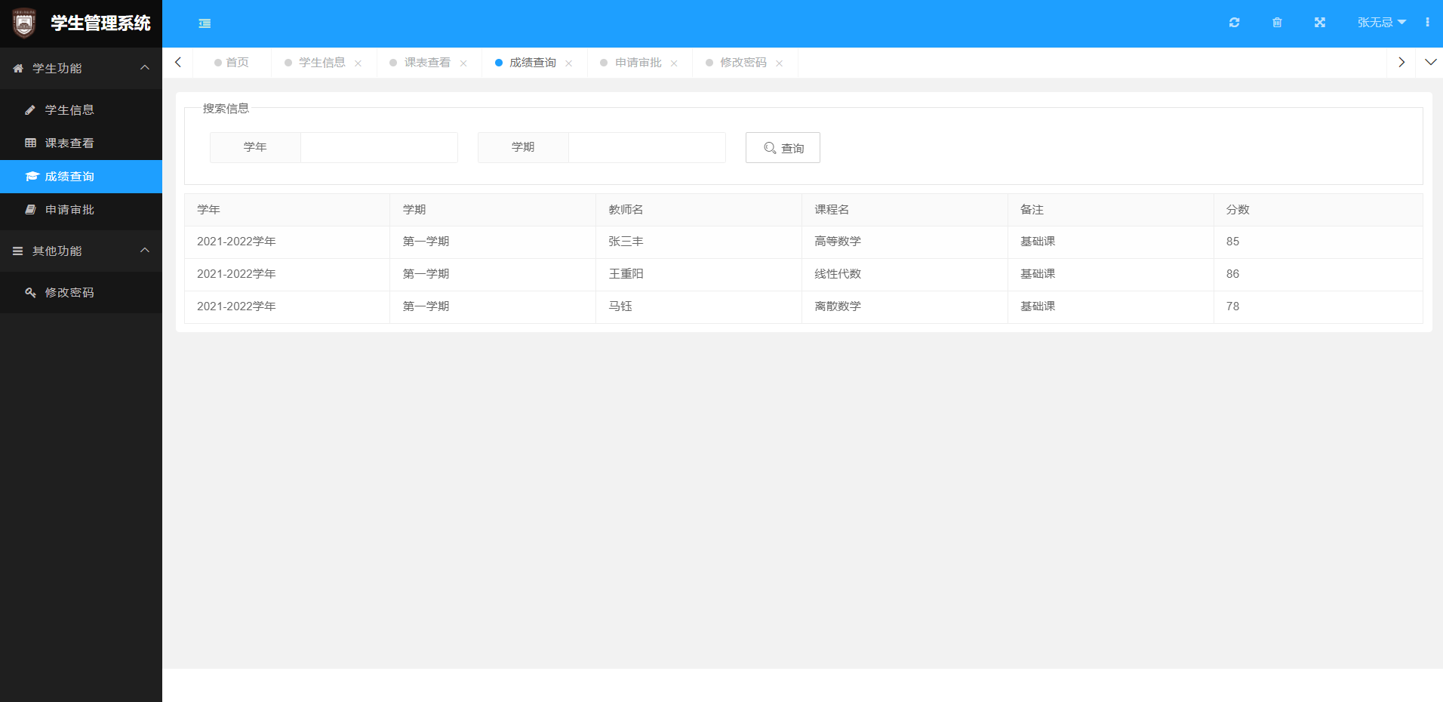Click the 学年 input field
The height and width of the screenshot is (702, 1443).
point(378,147)
